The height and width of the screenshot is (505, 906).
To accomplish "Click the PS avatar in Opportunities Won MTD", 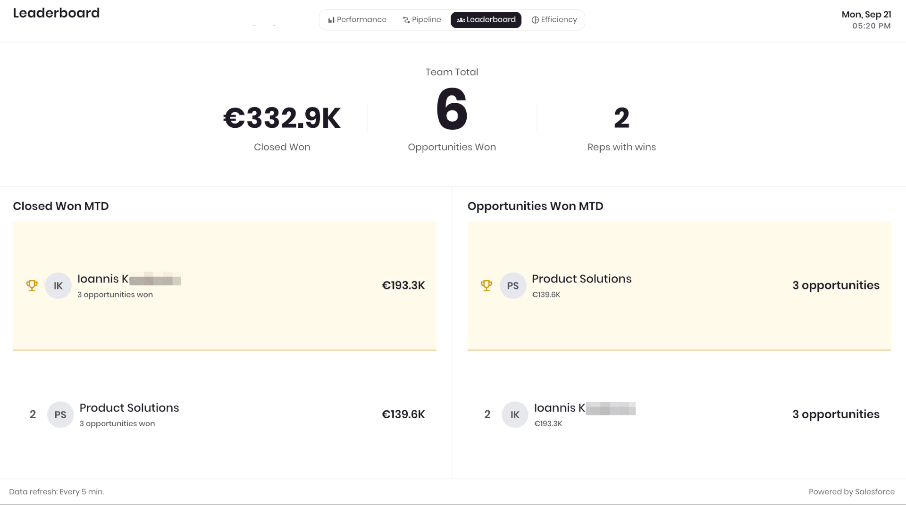I will (x=513, y=286).
